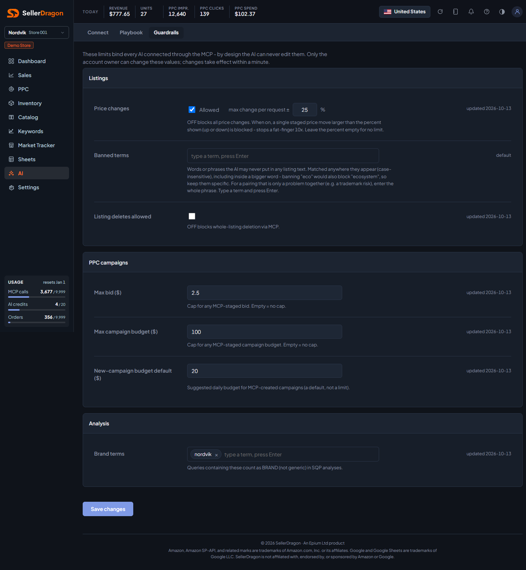This screenshot has width=526, height=570.
Task: Enable the Listing deletes allowed checkbox
Action: click(192, 216)
